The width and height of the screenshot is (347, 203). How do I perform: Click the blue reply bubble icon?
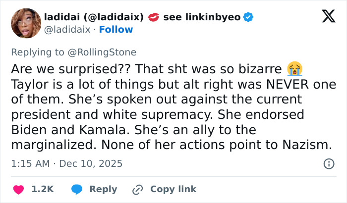(77, 189)
